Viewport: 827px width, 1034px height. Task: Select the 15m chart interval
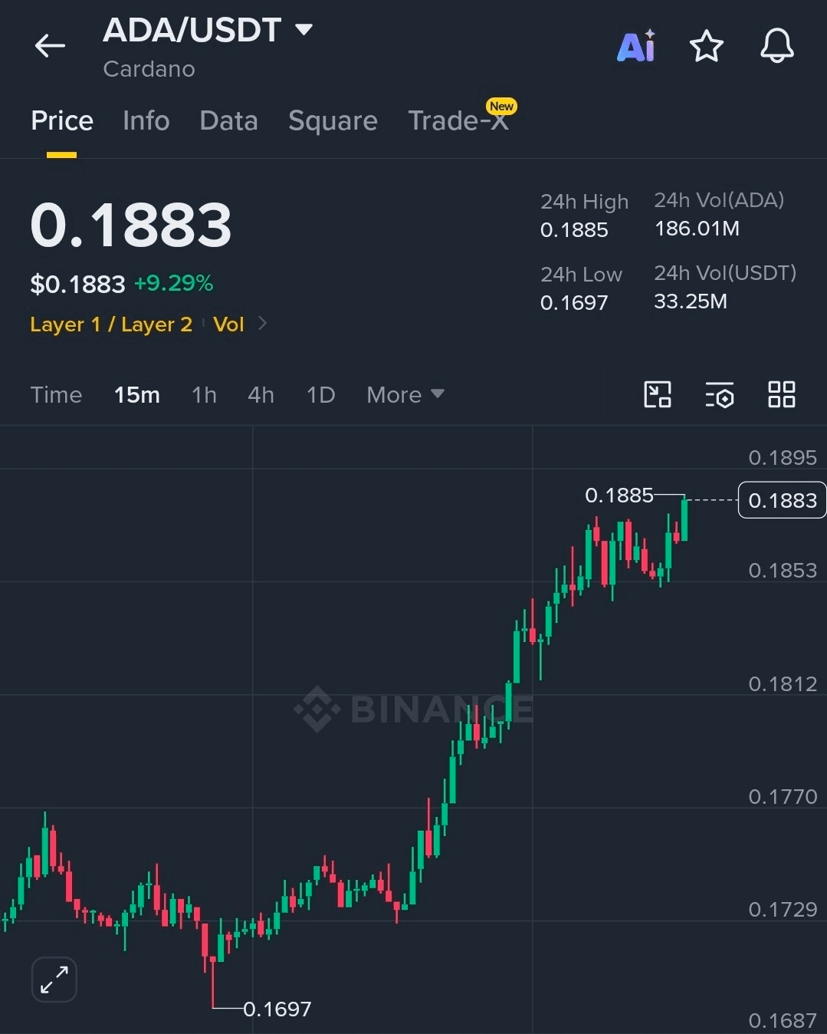(137, 394)
